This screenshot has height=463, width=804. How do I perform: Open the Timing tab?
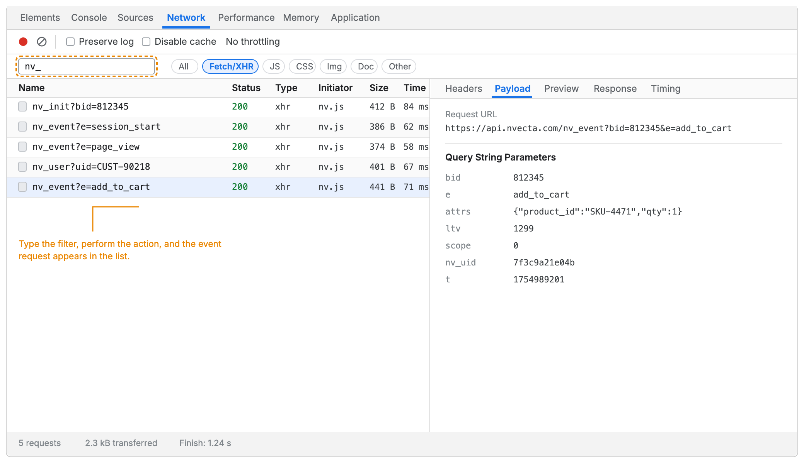666,89
